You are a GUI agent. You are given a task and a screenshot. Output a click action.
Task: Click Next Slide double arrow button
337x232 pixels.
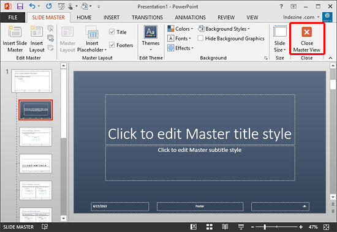point(333,211)
